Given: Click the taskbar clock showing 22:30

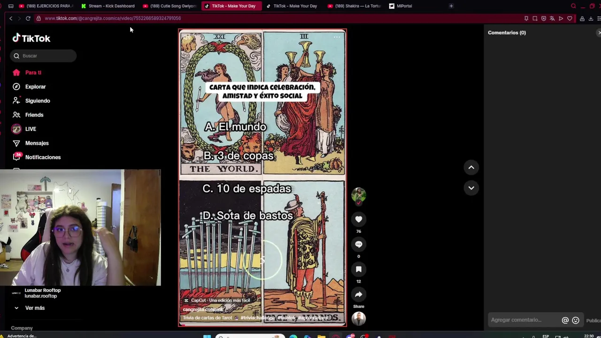Looking at the screenshot, I should [x=589, y=336].
